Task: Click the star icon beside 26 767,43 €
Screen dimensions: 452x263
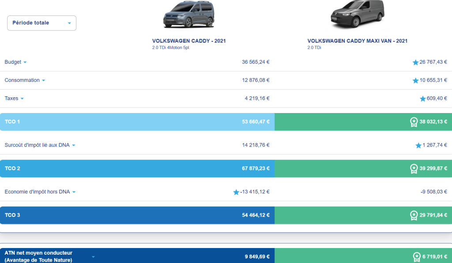Action: (x=415, y=62)
